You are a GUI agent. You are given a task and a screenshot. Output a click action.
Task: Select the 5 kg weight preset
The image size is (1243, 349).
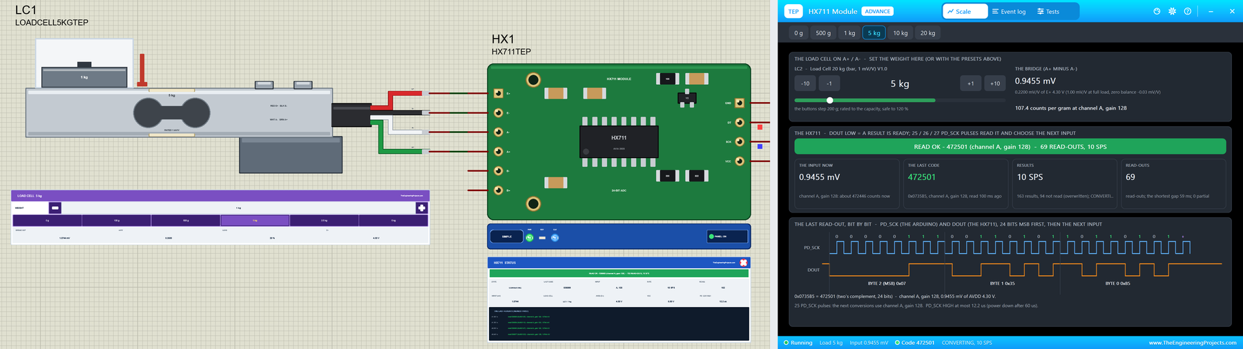(874, 33)
